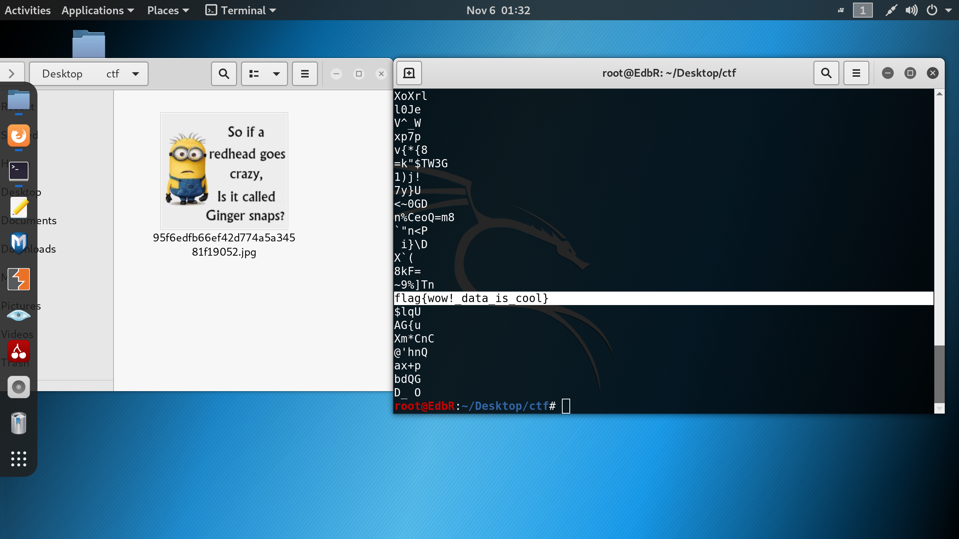Click the terminal prompt cursor

pyautogui.click(x=566, y=406)
